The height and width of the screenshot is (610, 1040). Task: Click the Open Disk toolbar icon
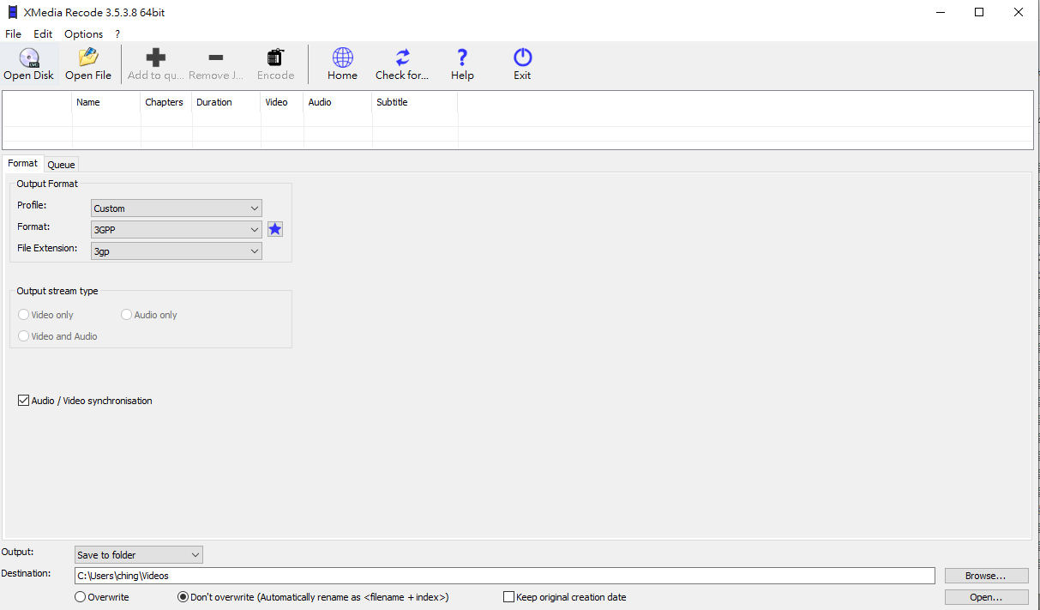pos(28,58)
